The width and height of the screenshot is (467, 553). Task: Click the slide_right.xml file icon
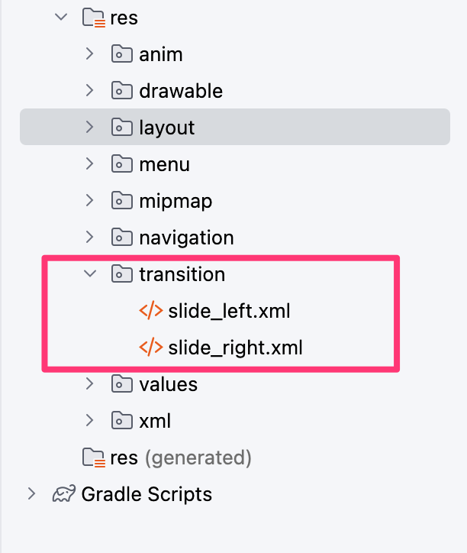pyautogui.click(x=150, y=348)
